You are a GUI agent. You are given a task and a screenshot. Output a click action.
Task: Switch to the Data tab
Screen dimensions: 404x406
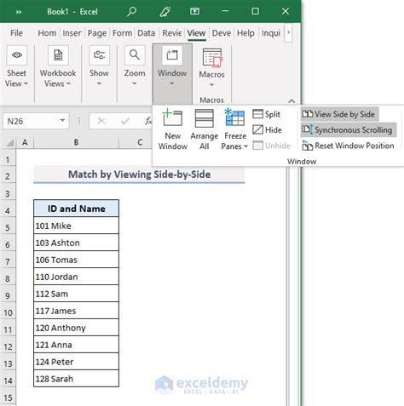(x=146, y=33)
